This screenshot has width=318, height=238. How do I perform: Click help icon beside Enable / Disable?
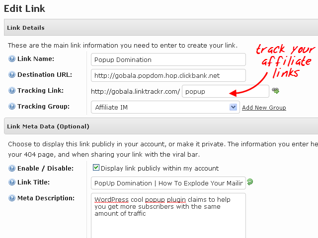[x=12, y=169]
